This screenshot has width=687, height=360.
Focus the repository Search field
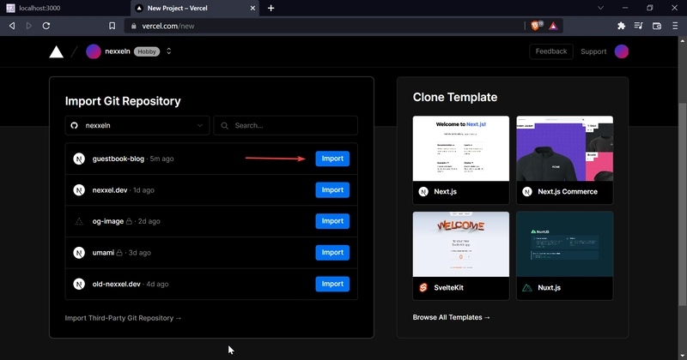point(286,125)
